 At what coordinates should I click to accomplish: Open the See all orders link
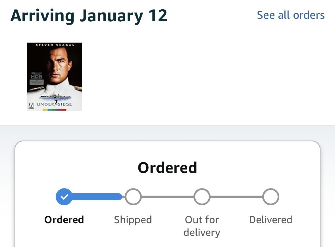click(291, 15)
